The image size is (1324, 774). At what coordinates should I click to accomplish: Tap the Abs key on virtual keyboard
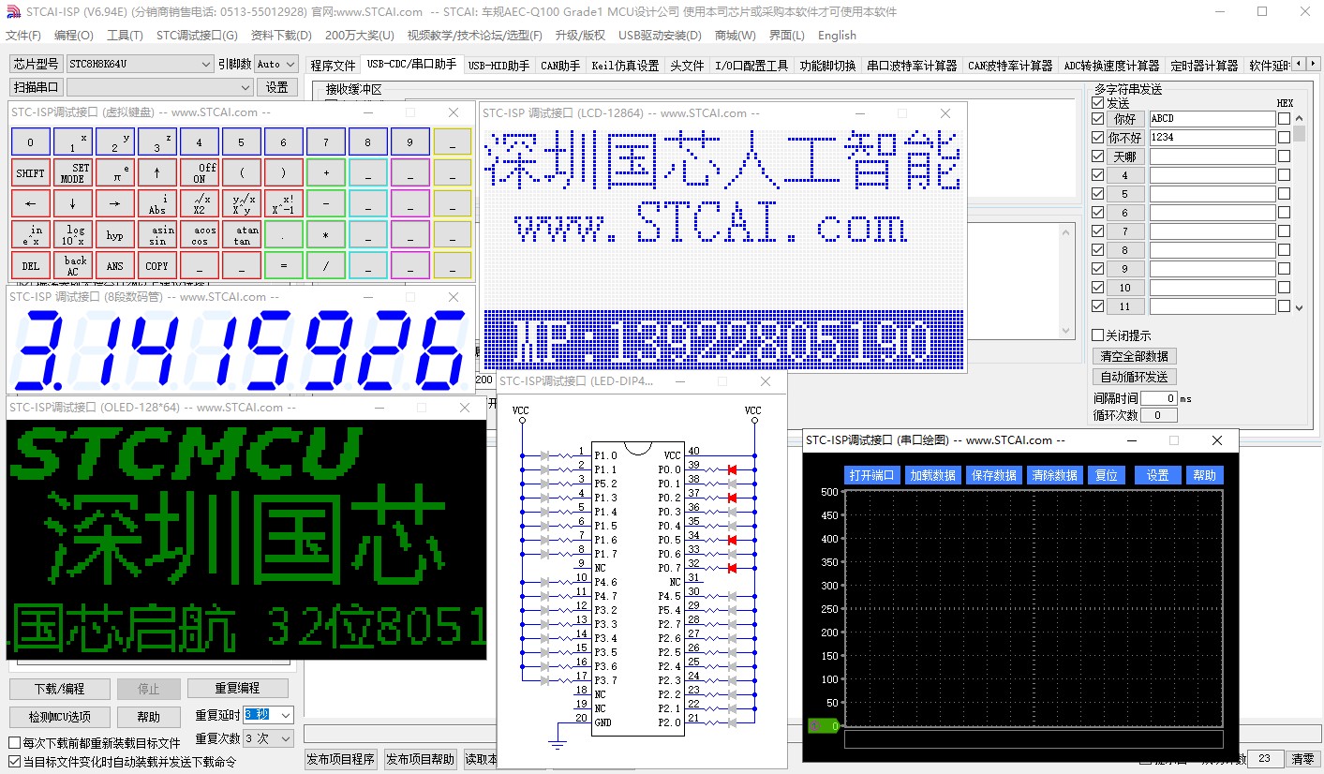pos(156,204)
